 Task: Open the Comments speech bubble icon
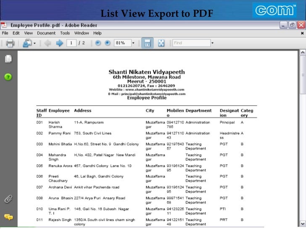[x=8, y=217]
